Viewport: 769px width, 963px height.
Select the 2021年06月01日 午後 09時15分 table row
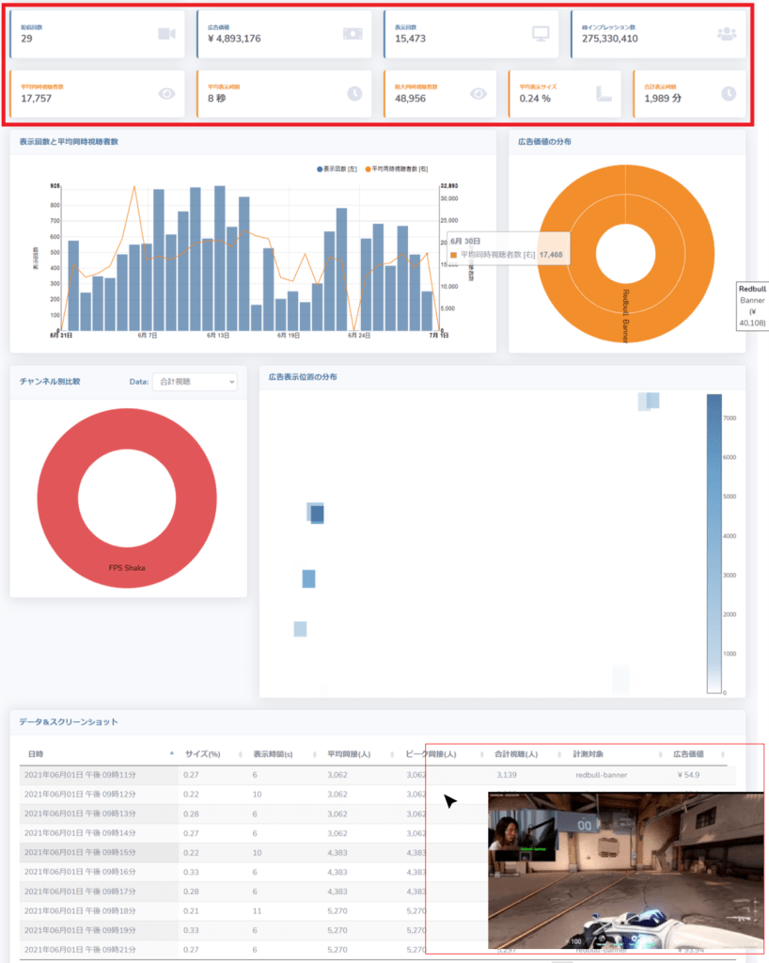coord(373,852)
